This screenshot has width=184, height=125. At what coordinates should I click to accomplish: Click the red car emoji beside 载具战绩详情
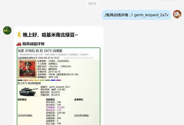point(19,44)
